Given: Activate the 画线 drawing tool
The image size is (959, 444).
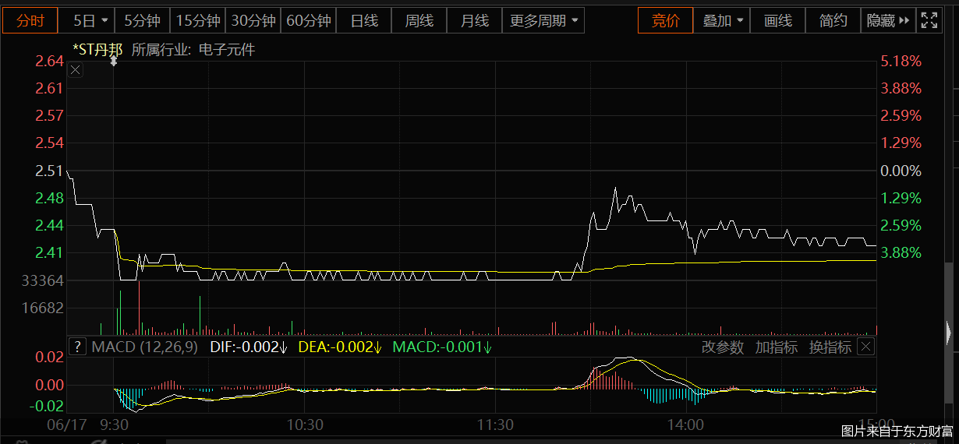Looking at the screenshot, I should pyautogui.click(x=777, y=21).
